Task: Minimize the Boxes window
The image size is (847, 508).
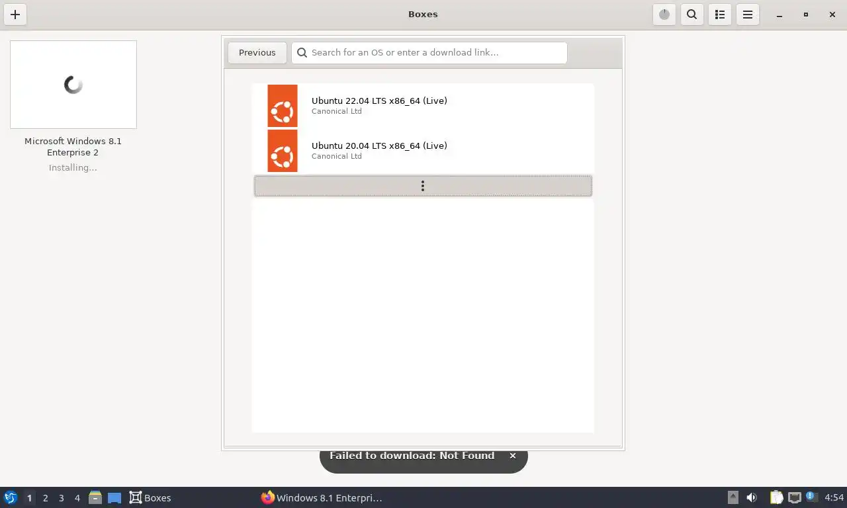Action: tap(780, 15)
